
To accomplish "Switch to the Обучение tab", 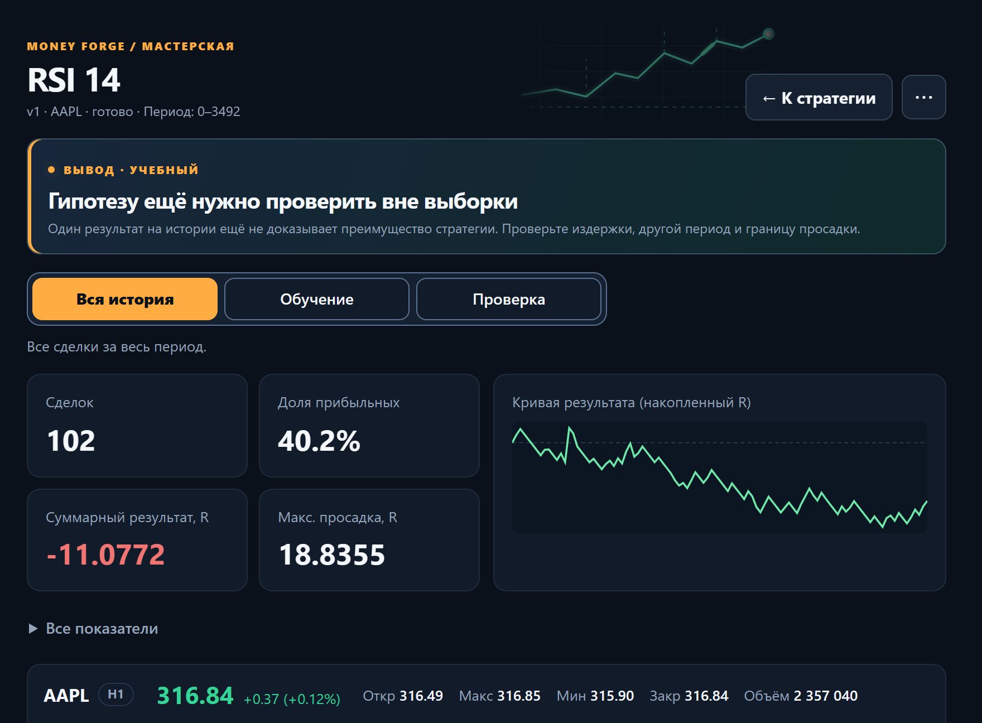I will pyautogui.click(x=317, y=299).
